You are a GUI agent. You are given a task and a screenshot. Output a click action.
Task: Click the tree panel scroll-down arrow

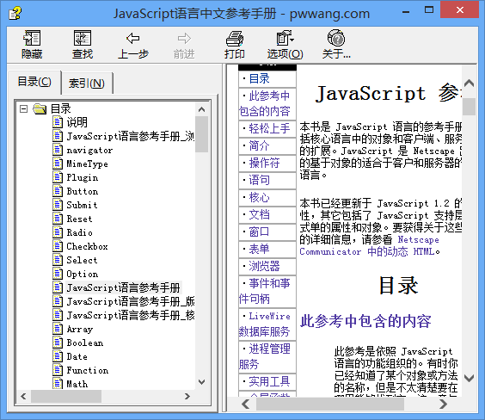pos(202,382)
